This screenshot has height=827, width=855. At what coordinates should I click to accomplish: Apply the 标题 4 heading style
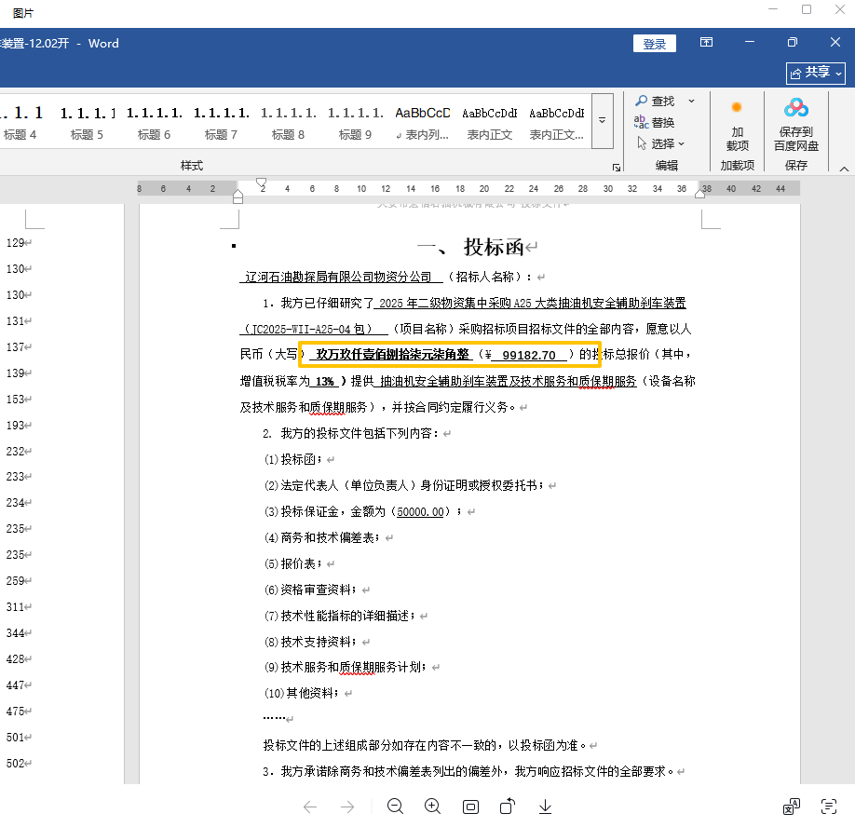(20, 121)
